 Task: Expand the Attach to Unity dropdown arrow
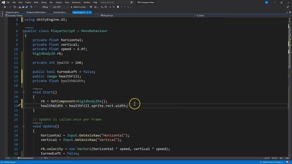(87, 7)
